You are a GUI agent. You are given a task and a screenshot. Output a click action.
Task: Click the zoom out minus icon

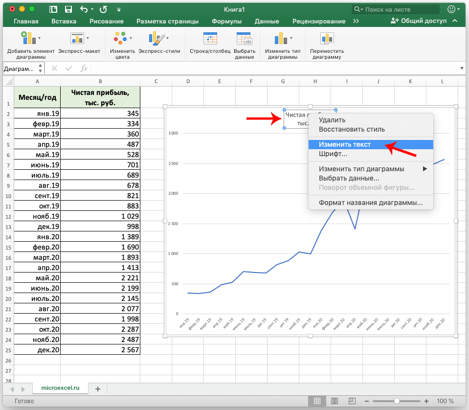pos(367,401)
